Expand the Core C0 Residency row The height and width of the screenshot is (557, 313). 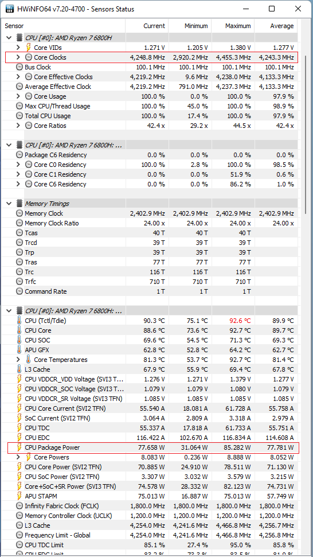18,165
